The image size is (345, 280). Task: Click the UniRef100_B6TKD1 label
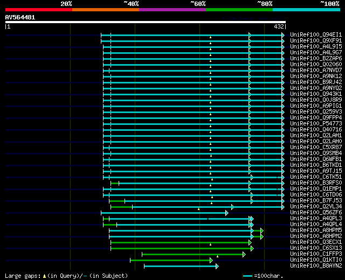click(316, 165)
